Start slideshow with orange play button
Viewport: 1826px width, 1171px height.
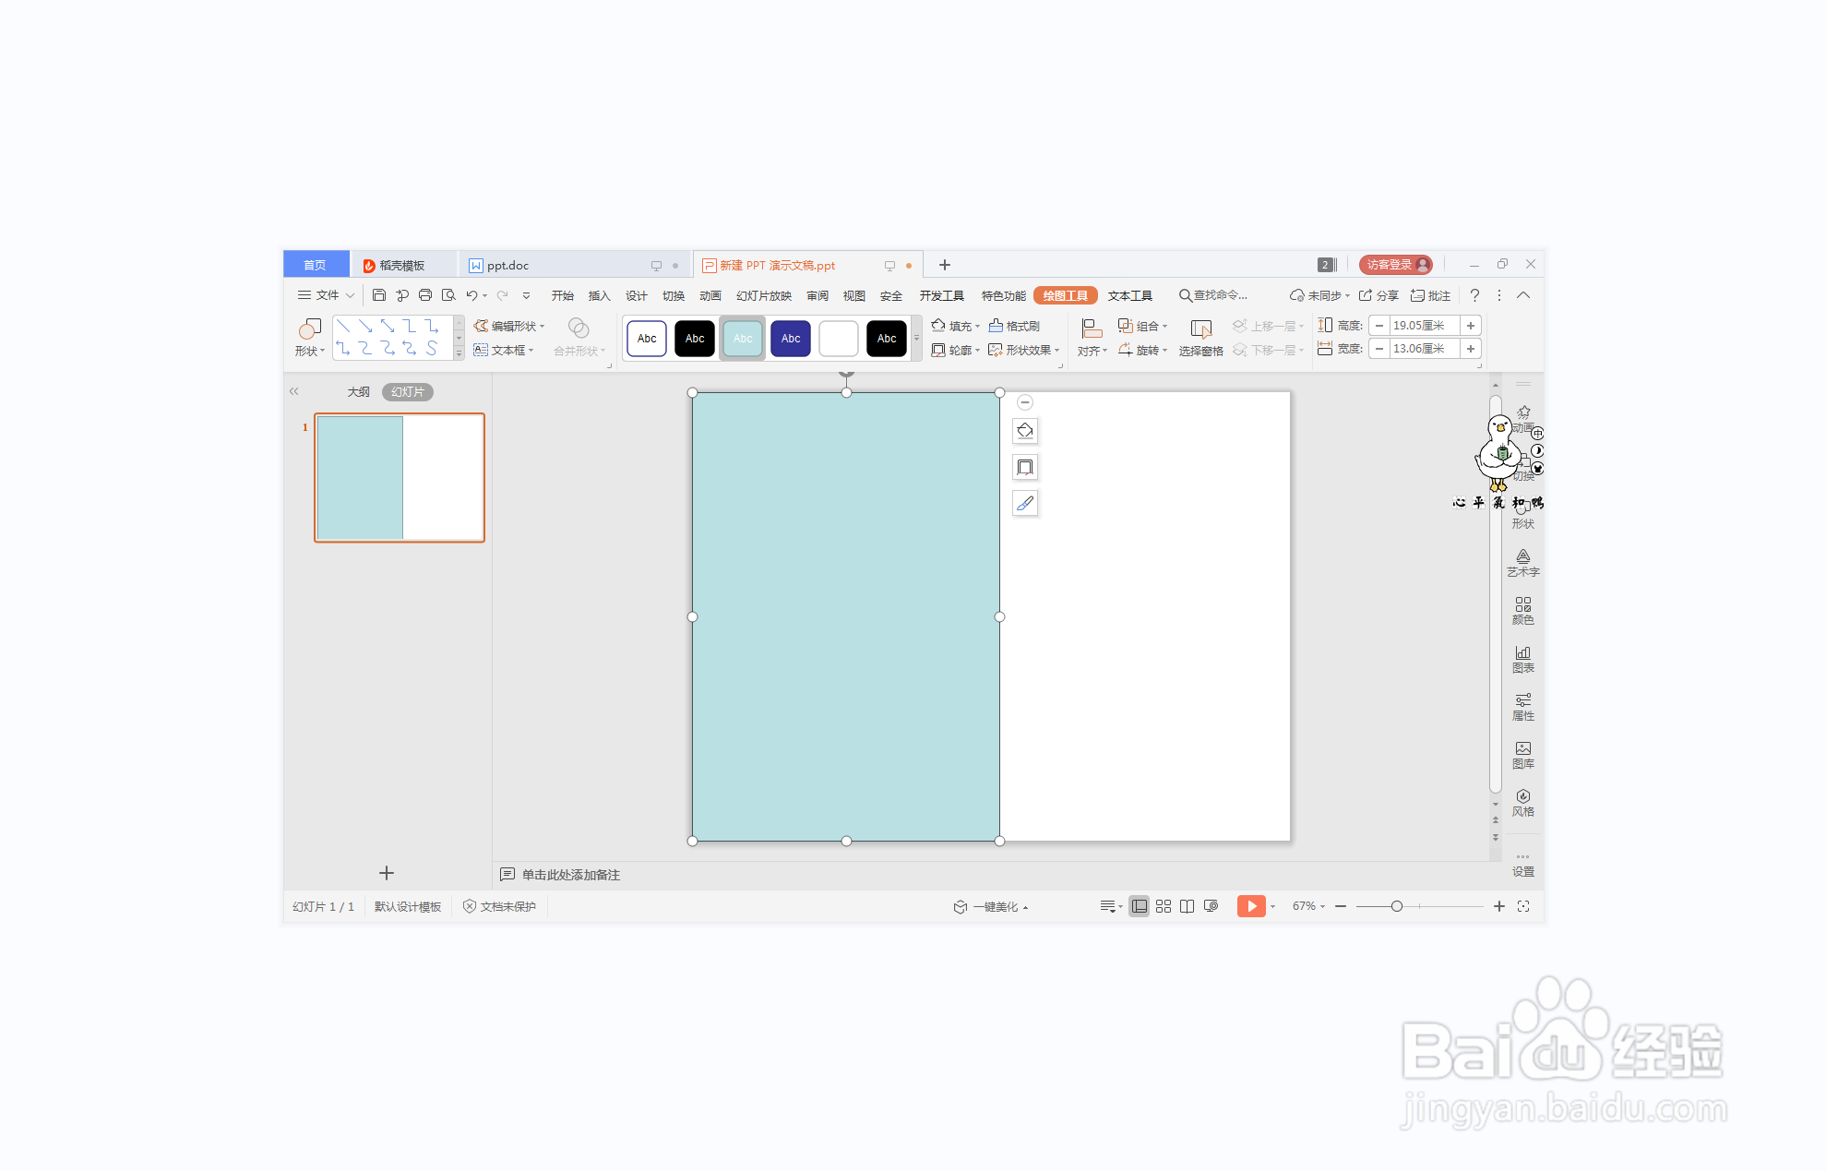pos(1250,906)
